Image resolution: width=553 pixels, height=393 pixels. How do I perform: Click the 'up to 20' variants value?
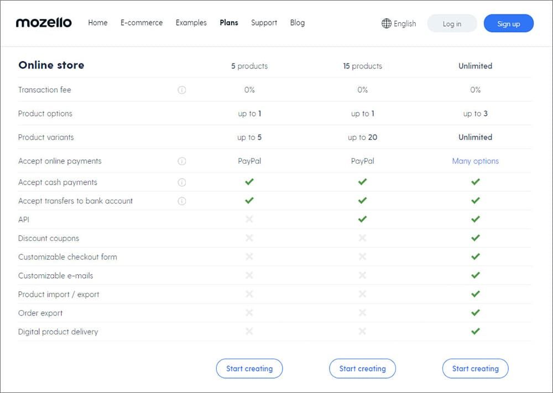(x=363, y=138)
